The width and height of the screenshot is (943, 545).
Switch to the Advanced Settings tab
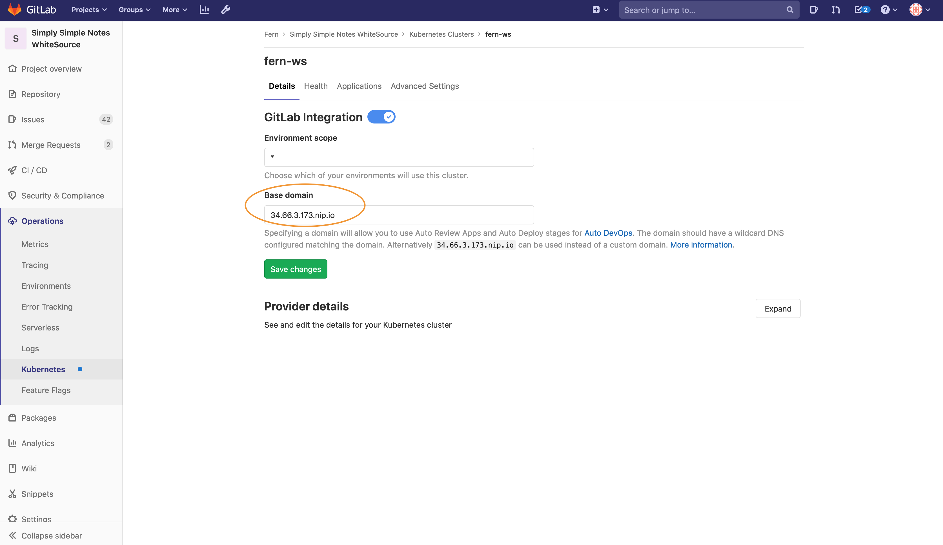(x=425, y=86)
